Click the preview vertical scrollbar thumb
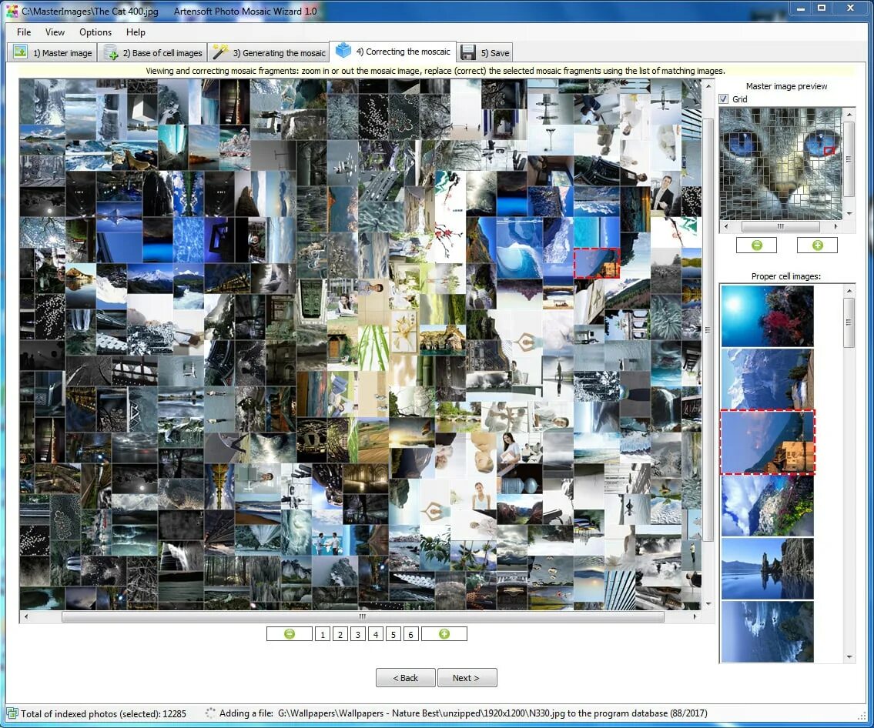This screenshot has height=728, width=874. [849, 159]
